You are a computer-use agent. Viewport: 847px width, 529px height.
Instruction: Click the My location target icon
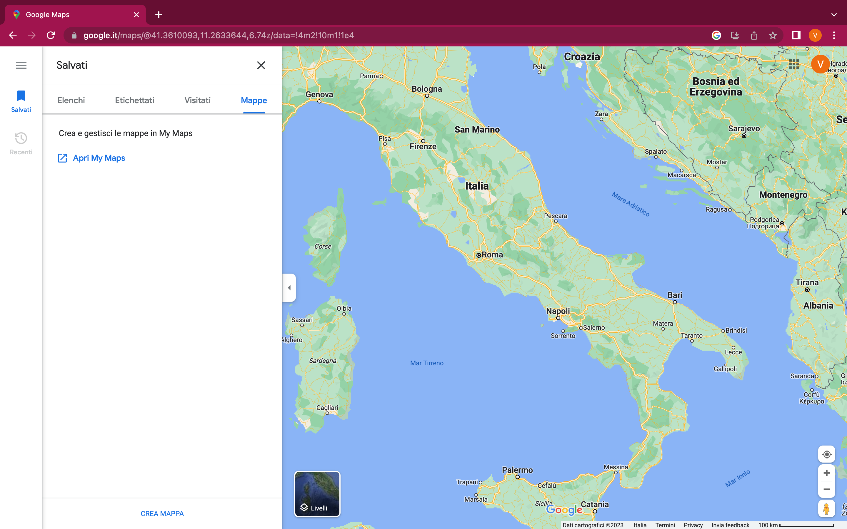[x=826, y=454]
